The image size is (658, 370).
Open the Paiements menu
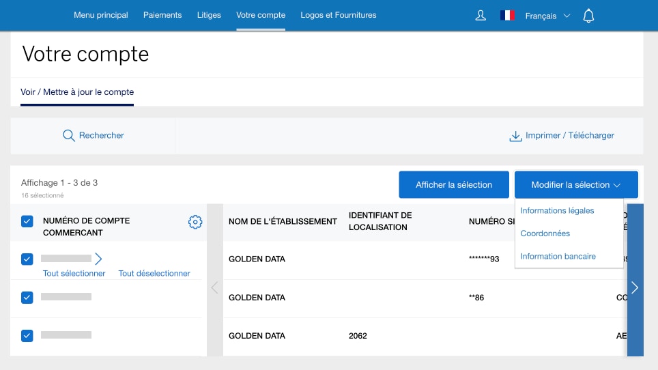[162, 15]
